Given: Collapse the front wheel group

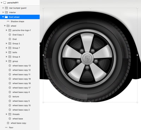Looking at the screenshot, I should (3, 17).
